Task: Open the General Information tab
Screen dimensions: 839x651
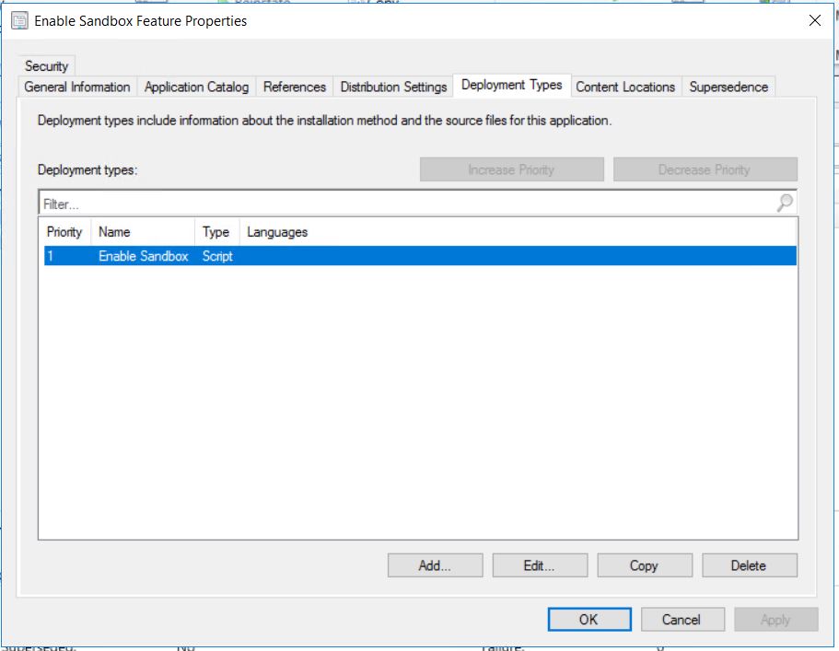Action: point(76,87)
